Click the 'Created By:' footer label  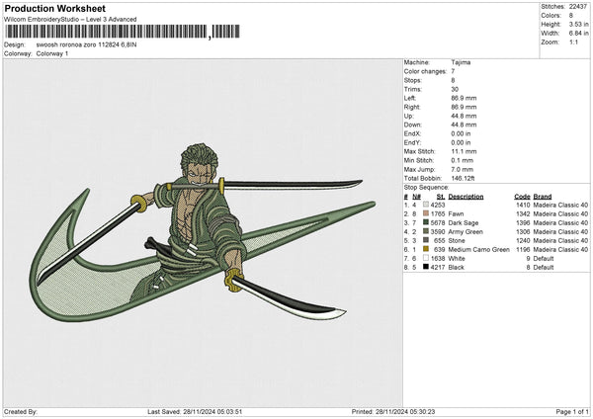point(21,411)
